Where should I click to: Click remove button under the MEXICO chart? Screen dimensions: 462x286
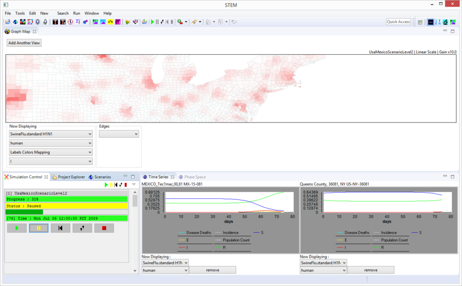[x=213, y=270]
